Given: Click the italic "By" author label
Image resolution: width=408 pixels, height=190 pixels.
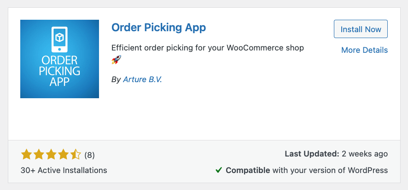Looking at the screenshot, I should (116, 79).
